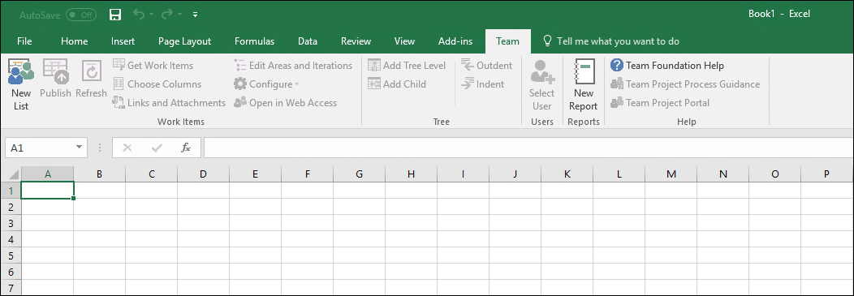854x296 pixels.
Task: Click the Publish icon
Action: point(55,71)
